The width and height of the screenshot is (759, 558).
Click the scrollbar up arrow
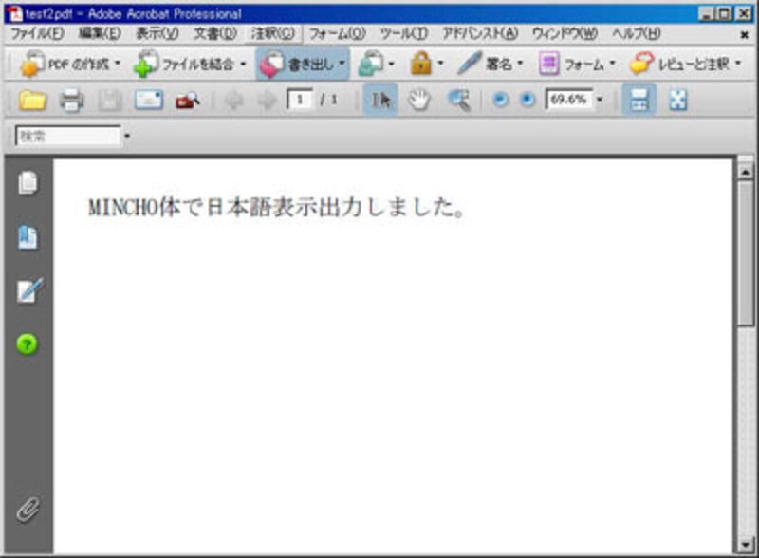746,172
